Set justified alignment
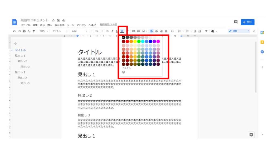The width and height of the screenshot is (275, 155). tap(166, 31)
